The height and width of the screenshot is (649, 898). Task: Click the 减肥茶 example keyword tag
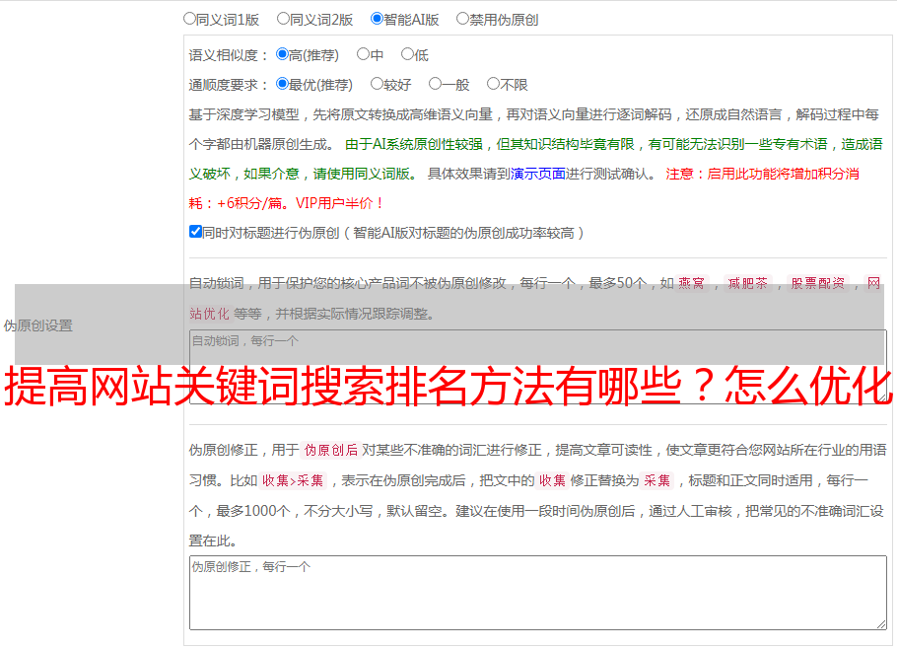click(747, 283)
